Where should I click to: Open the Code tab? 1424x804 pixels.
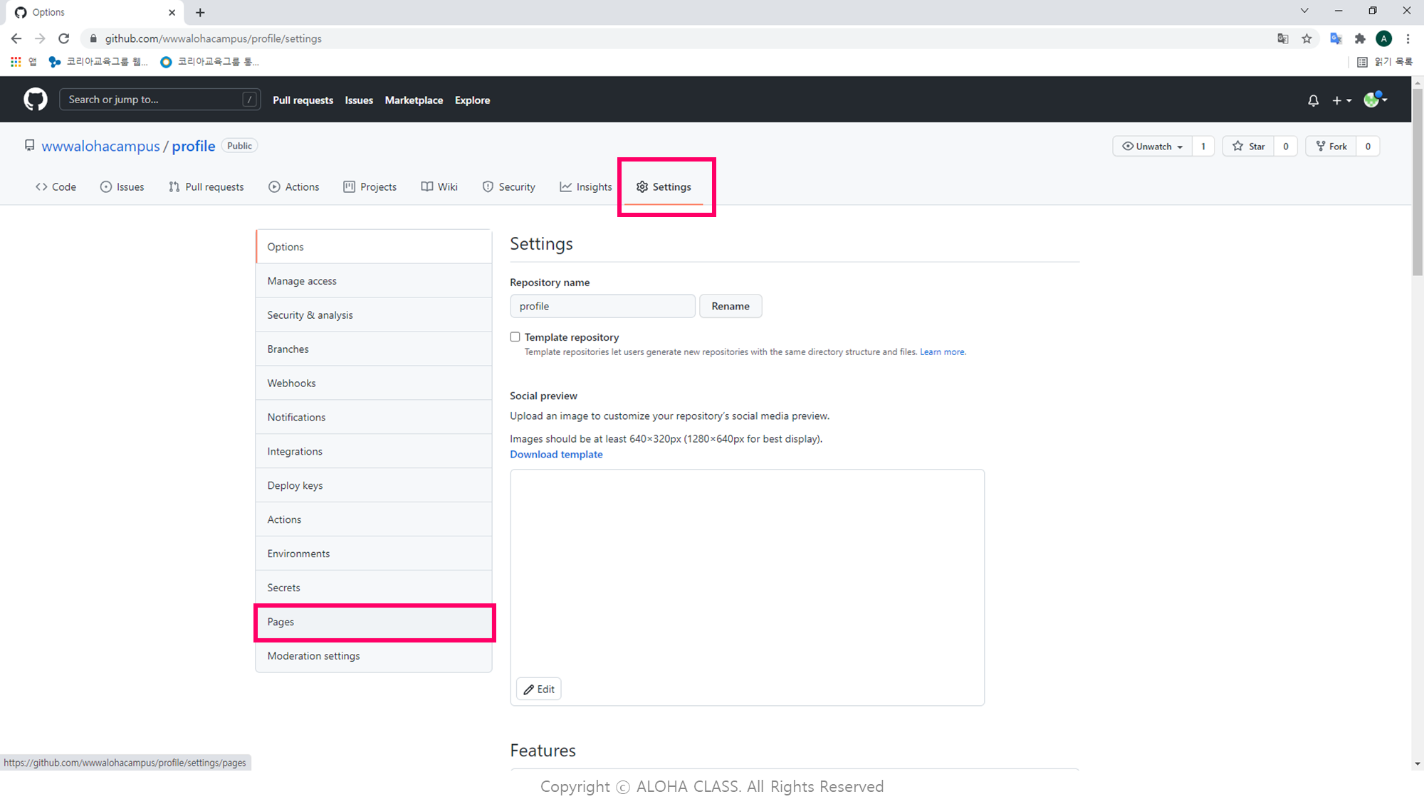tap(56, 186)
